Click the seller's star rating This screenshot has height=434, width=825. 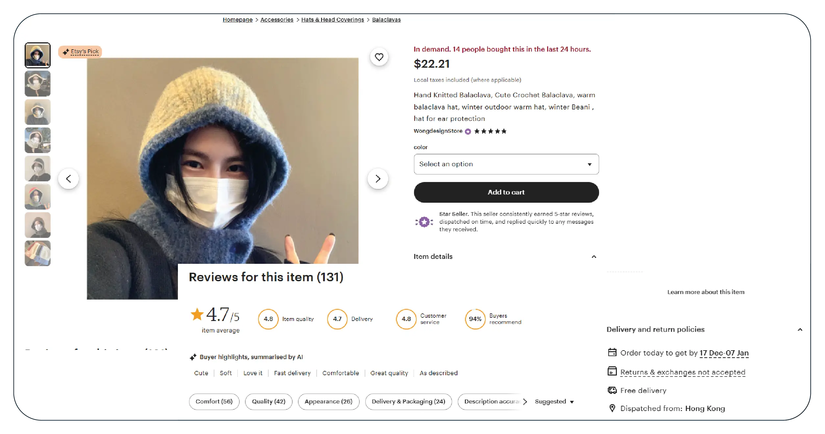tap(490, 131)
